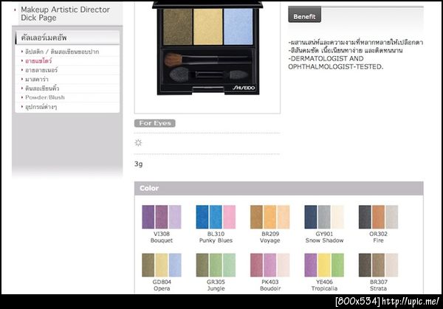The width and height of the screenshot is (443, 309).
Task: Click the Color section header
Action: [278, 188]
